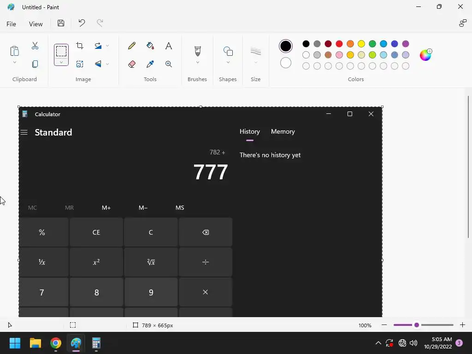Viewport: 472px width, 354px height.
Task: Click the zoom in plus button
Action: tap(462, 325)
